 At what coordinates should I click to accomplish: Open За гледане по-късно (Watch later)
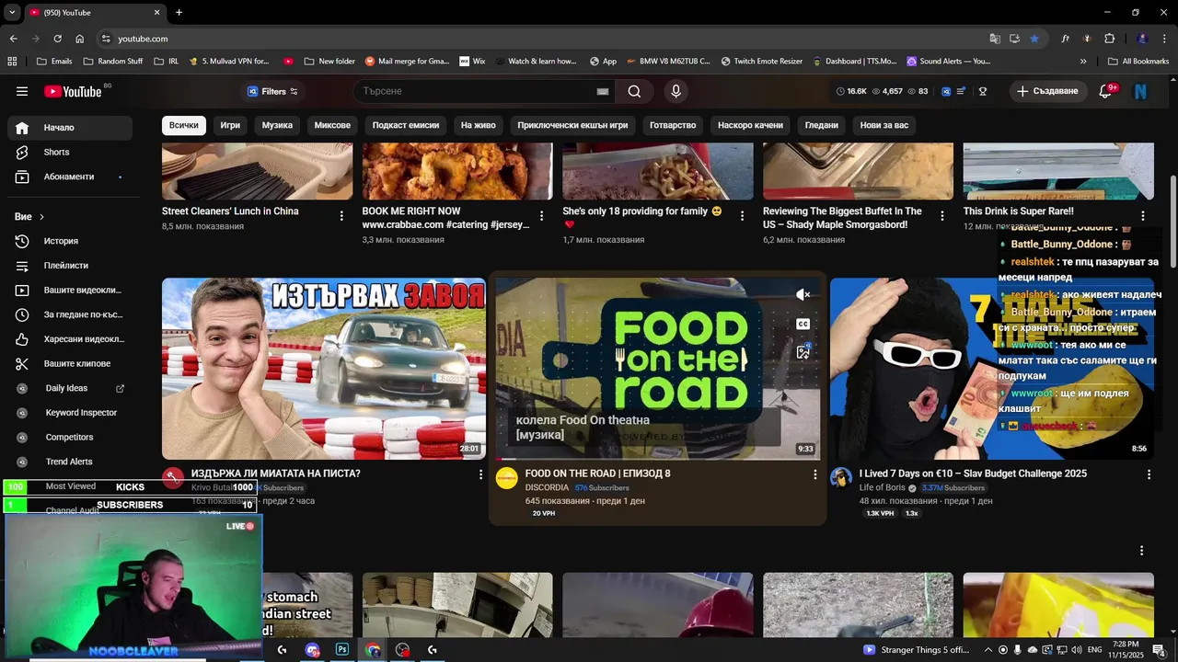pyautogui.click(x=69, y=314)
